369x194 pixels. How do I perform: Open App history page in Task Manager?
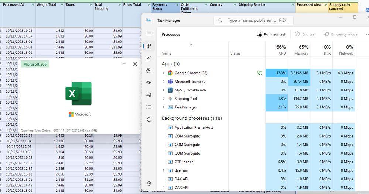pos(149,70)
